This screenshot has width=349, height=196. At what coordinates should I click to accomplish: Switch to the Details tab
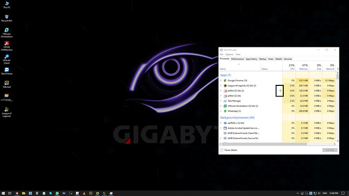point(279,59)
